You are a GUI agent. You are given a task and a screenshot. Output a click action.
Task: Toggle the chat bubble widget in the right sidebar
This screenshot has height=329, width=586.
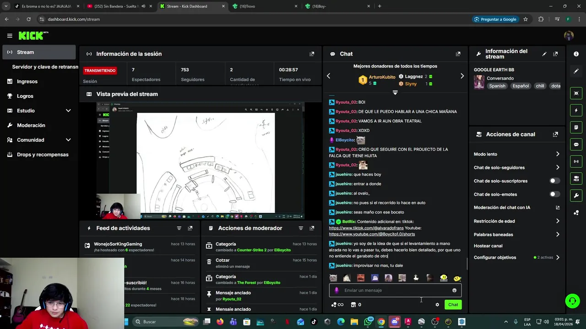tap(576, 144)
